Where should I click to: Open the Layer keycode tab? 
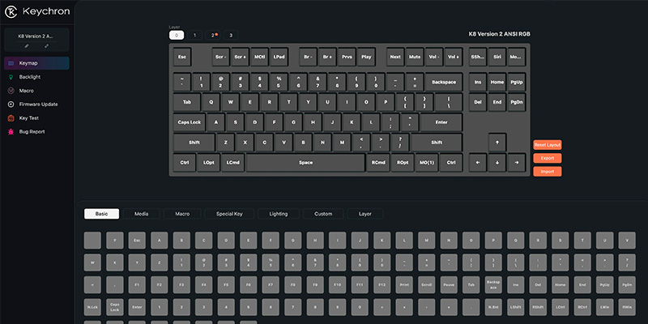365,214
